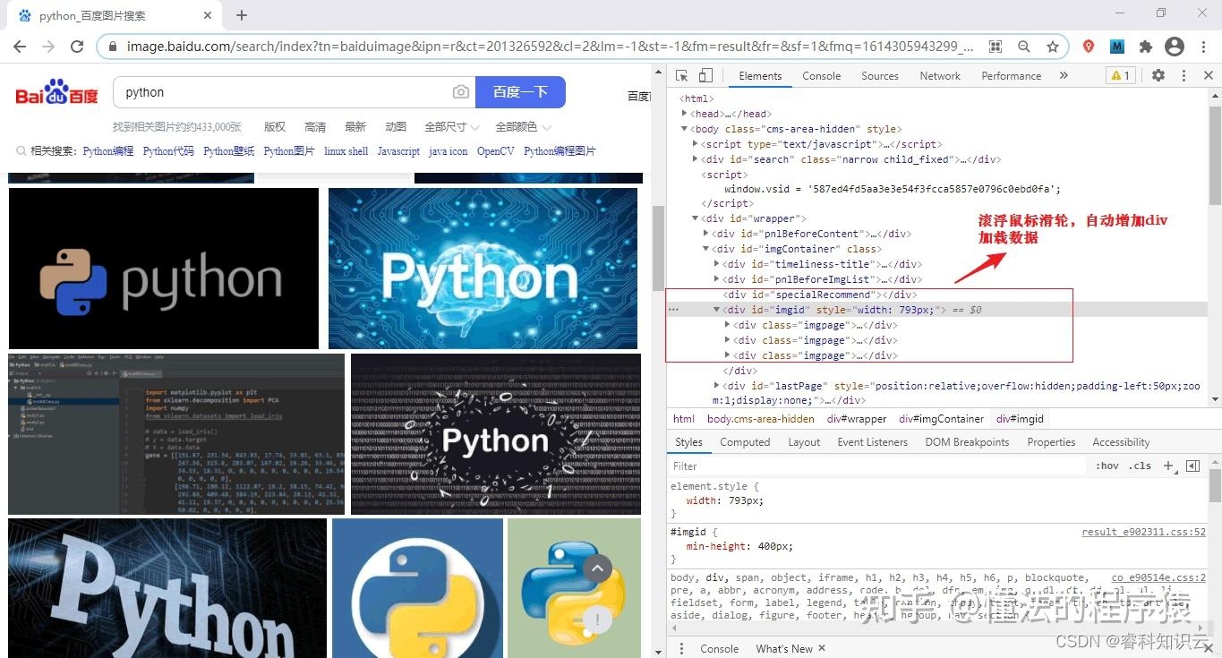Click the .cls class editor icon
The width and height of the screenshot is (1222, 658).
click(1141, 466)
